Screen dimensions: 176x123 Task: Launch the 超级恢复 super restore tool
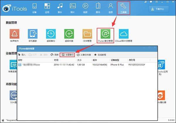(69, 36)
